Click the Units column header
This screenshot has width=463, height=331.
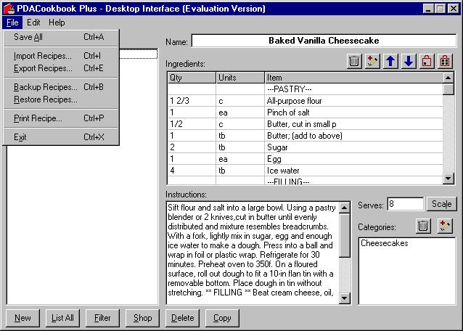coord(240,78)
